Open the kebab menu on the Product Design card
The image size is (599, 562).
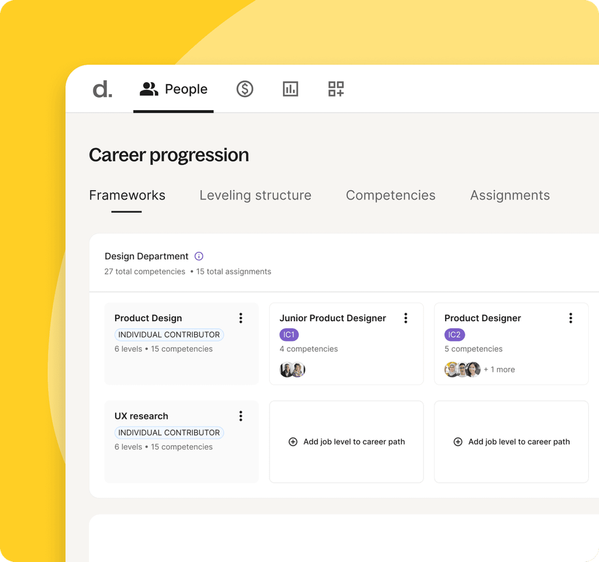click(241, 318)
